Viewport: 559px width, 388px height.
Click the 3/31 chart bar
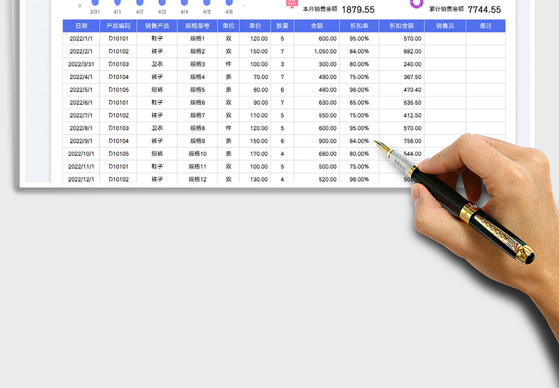coord(95,3)
